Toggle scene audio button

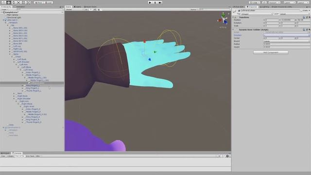(x=95, y=10)
